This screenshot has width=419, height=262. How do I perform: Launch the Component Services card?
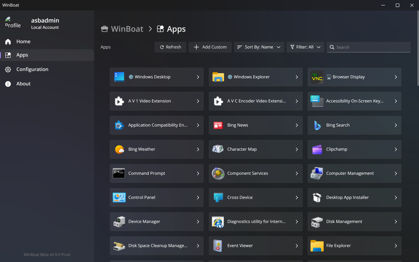tap(256, 173)
